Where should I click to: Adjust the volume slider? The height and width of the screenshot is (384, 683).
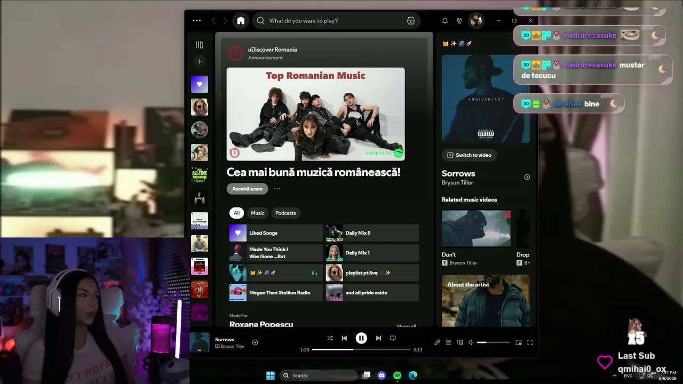[493, 342]
